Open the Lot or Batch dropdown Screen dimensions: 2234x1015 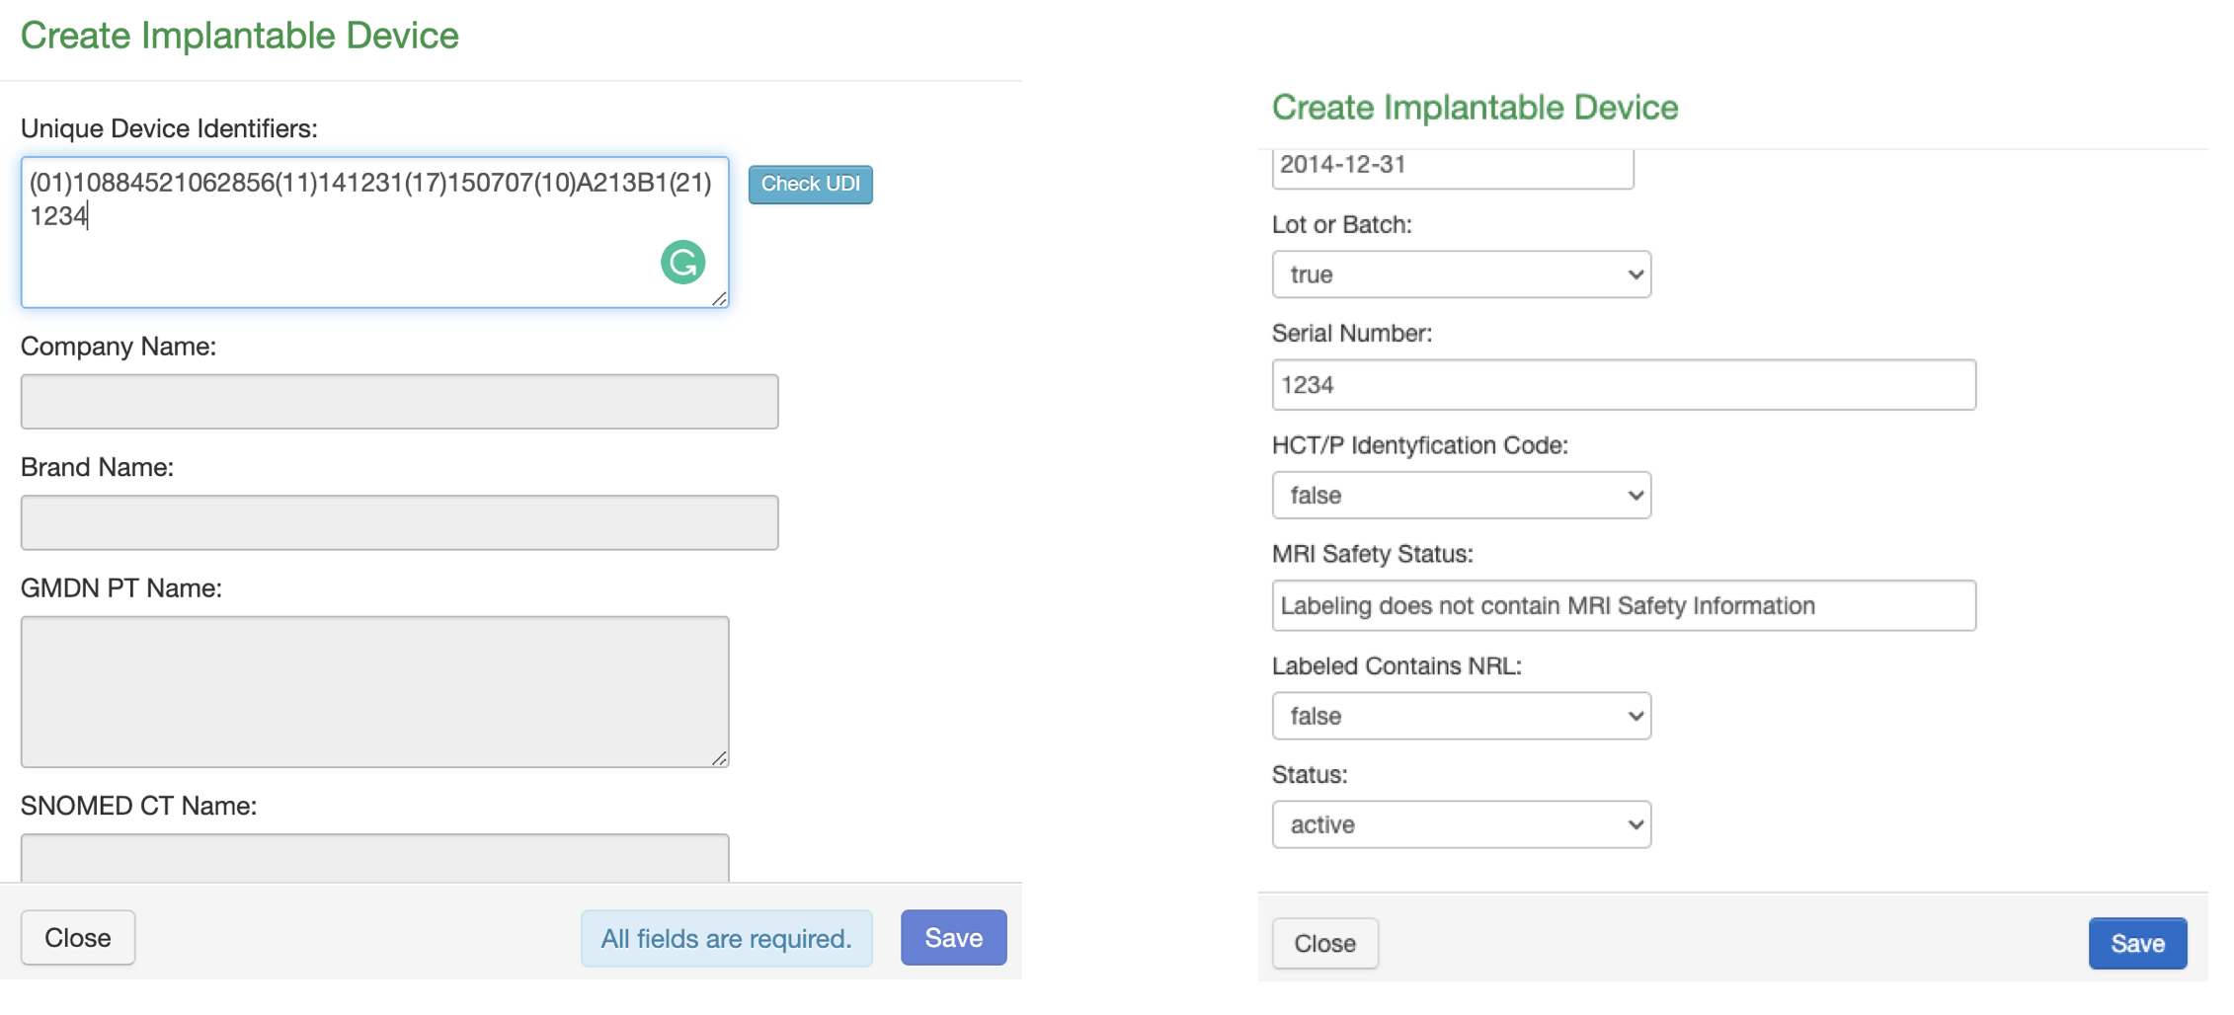(x=1461, y=274)
